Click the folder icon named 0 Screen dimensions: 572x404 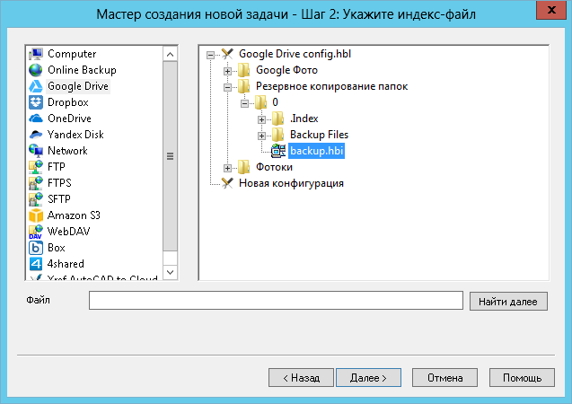(260, 102)
